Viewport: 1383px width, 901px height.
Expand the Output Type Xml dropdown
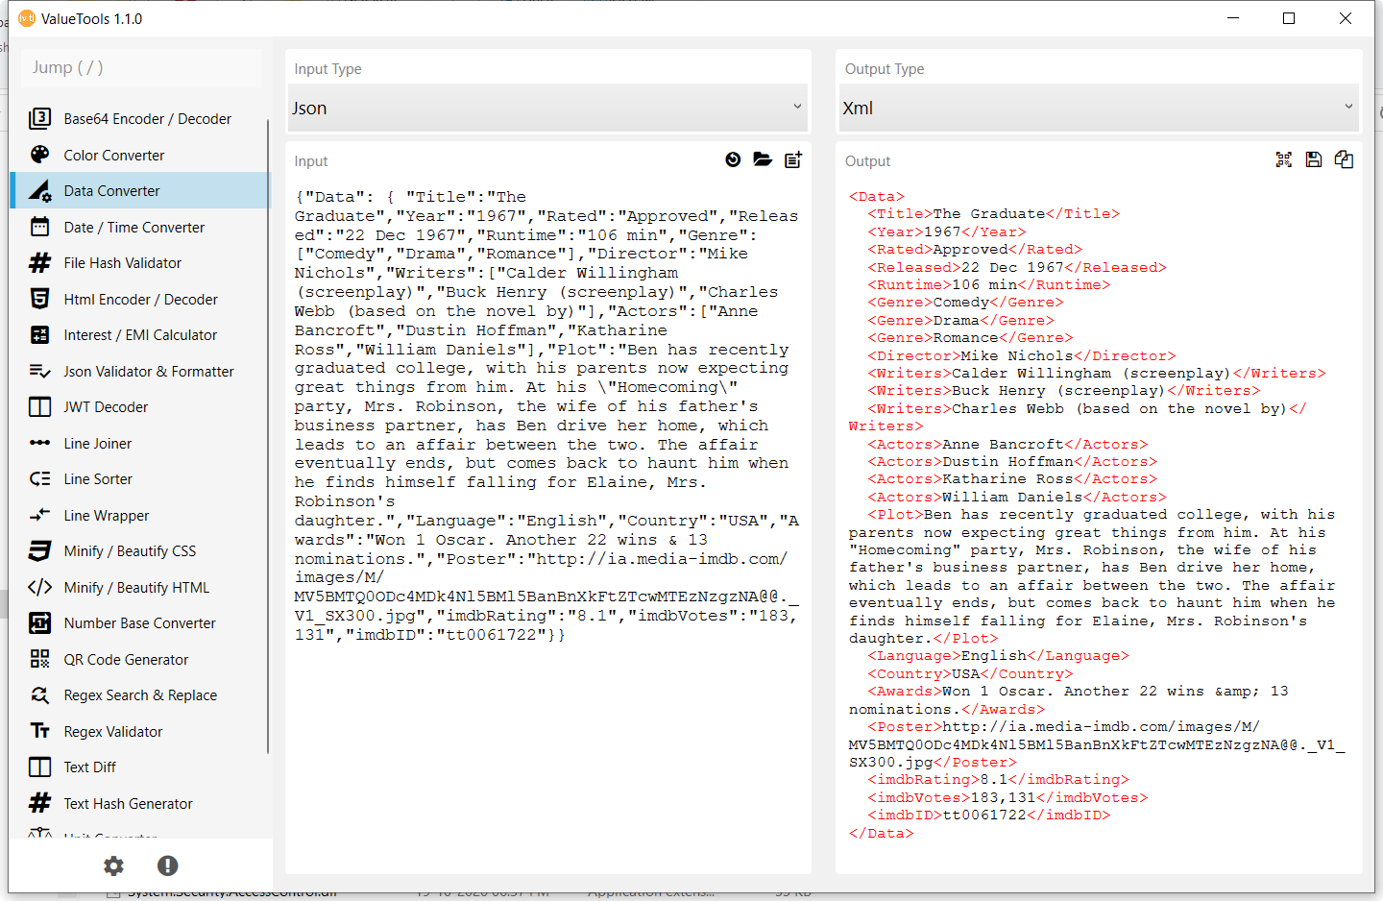pos(1099,108)
